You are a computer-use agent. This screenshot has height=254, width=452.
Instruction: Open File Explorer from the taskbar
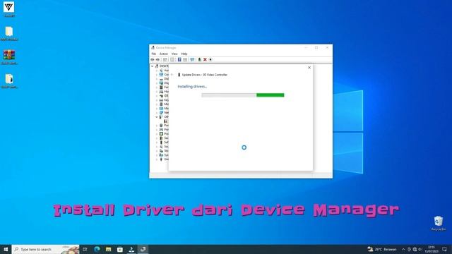tap(108, 249)
